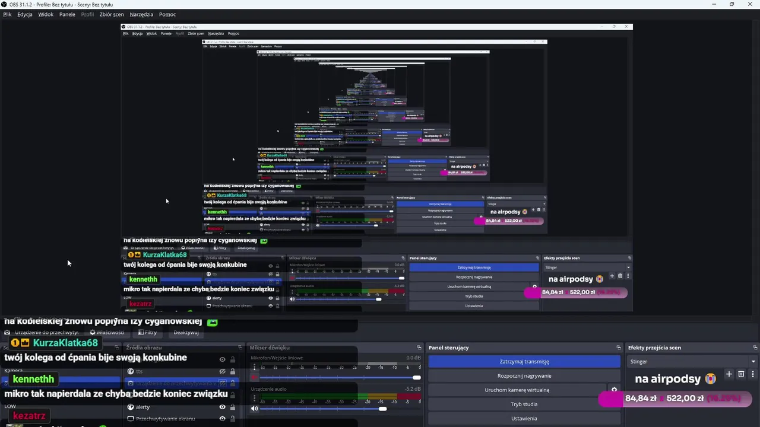Toggle lock on the alerty source
Screen dimensions: 760x427
(x=232, y=407)
